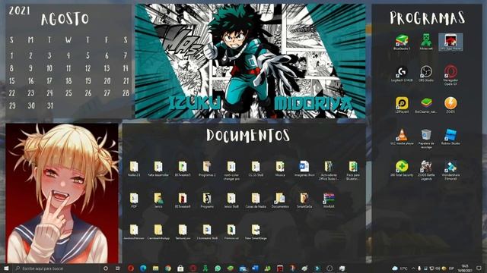
Task: Open File Explorer from taskbar
Action: (x=155, y=268)
